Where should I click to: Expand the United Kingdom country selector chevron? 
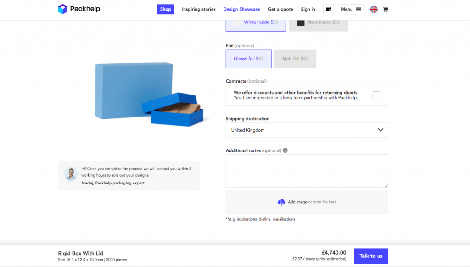[380, 130]
